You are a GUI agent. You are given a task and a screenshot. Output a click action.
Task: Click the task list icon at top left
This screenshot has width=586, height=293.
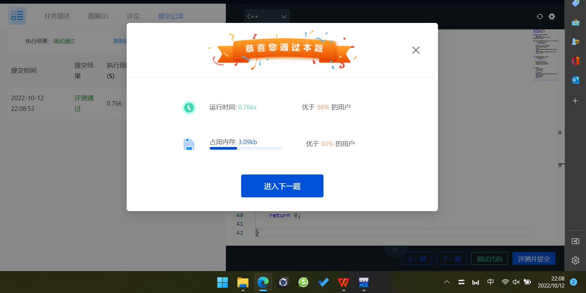tap(17, 16)
